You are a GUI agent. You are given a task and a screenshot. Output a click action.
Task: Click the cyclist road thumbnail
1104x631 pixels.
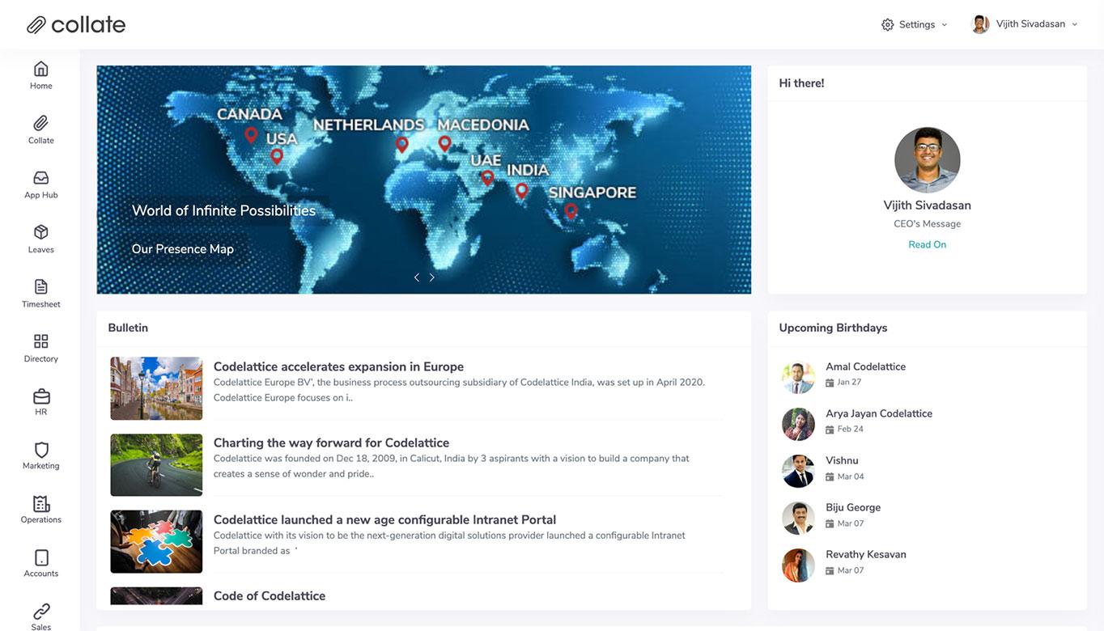point(156,465)
